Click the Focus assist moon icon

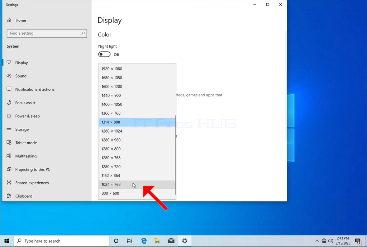(x=9, y=103)
